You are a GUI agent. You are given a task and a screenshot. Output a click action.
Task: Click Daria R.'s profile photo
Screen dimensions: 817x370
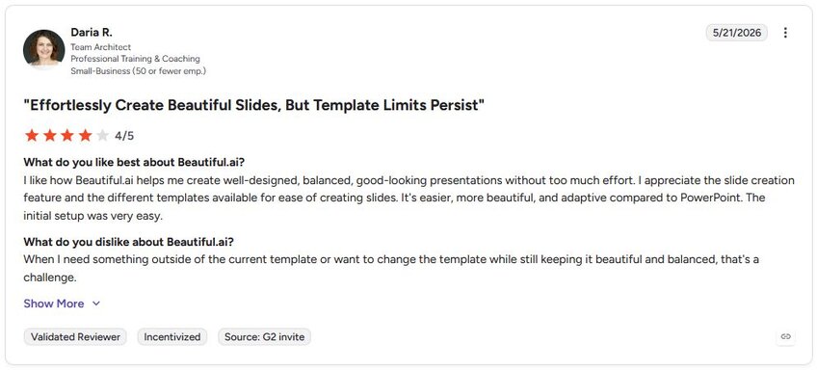(x=43, y=49)
